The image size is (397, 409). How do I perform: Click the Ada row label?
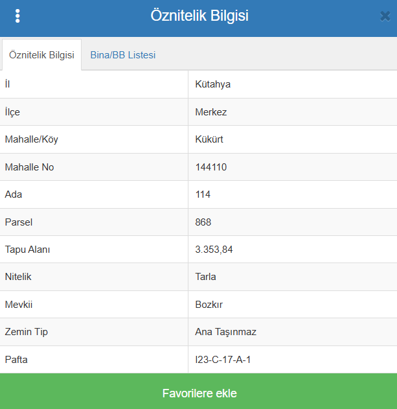14,194
